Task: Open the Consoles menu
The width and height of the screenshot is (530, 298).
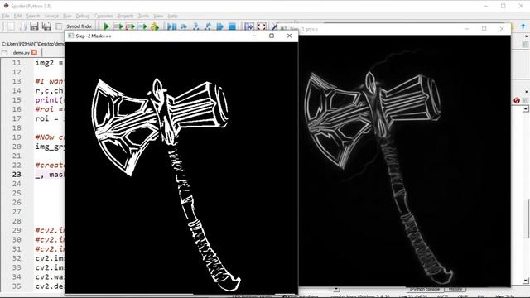Action: click(x=104, y=16)
